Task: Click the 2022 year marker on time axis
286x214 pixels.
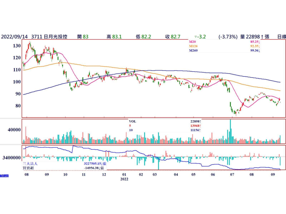Action: pos(124,179)
